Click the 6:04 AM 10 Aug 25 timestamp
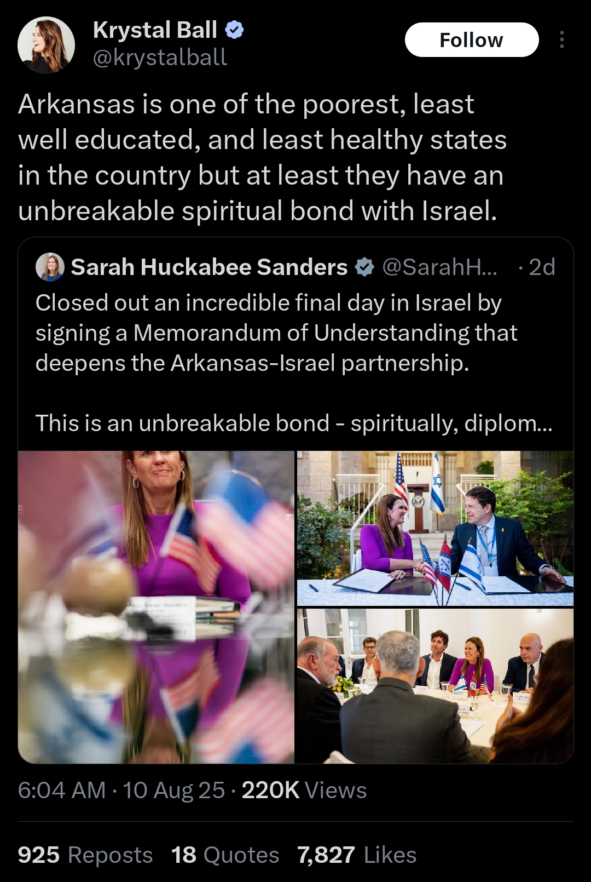The width and height of the screenshot is (591, 882). coord(121,790)
